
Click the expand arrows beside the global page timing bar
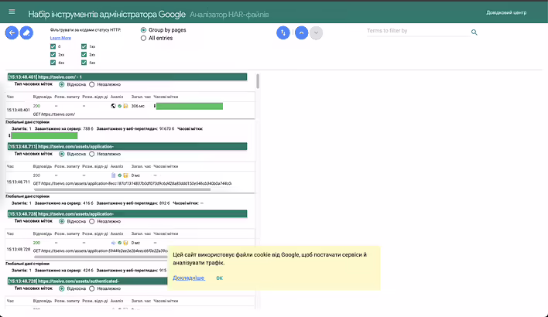click(x=9, y=135)
